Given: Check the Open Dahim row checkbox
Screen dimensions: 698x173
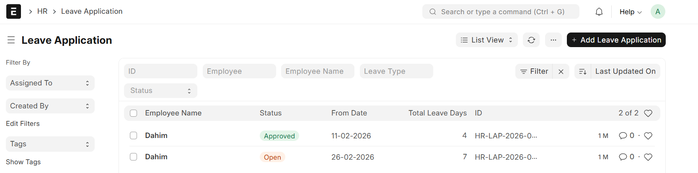Looking at the screenshot, I should 134,157.
